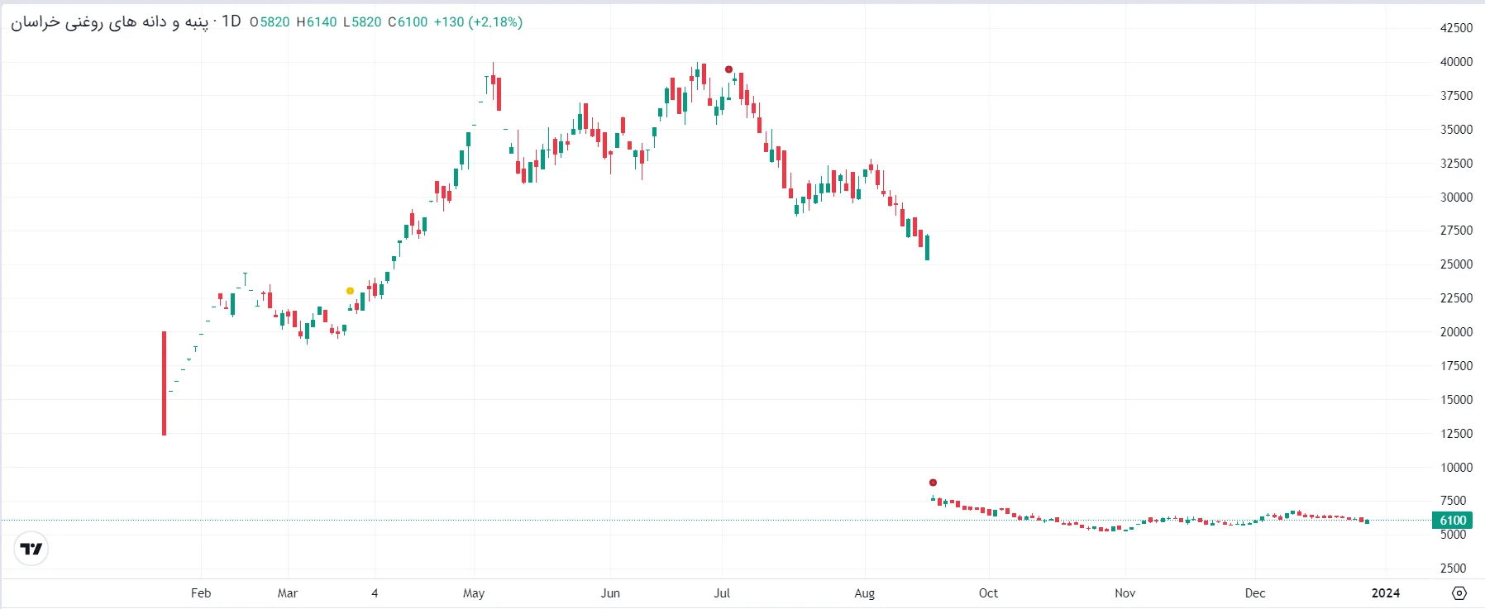Click the 17500 price axis label
This screenshot has height=609, width=1485.
1456,366
